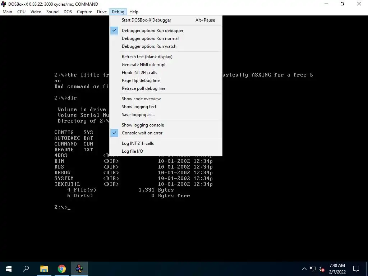Select Show logging console

coord(166,125)
